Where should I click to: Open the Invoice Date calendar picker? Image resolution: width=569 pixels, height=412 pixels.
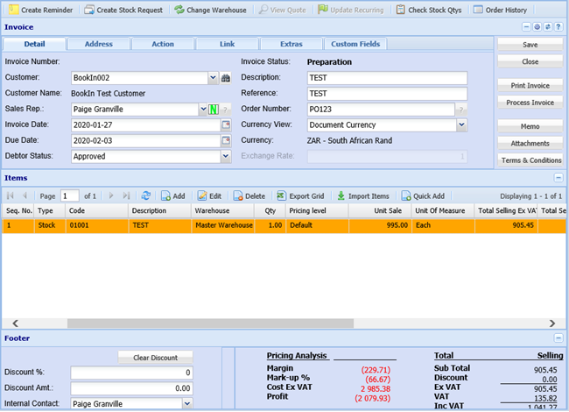[x=225, y=124]
